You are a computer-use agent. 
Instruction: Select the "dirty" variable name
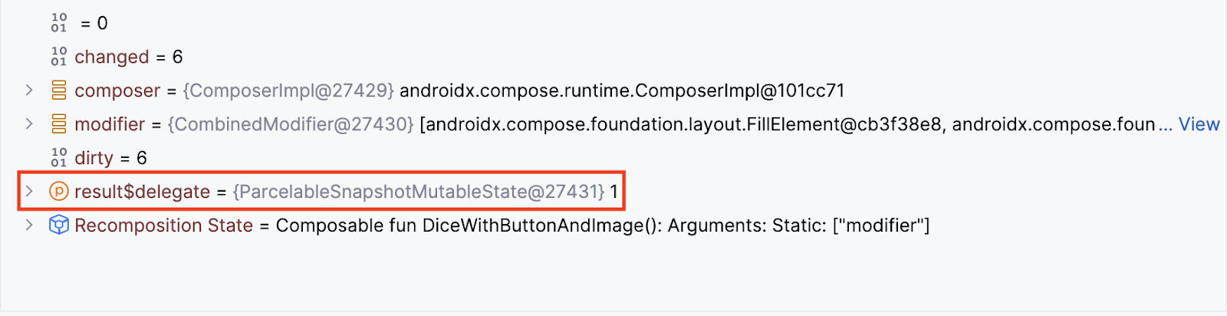[94, 158]
